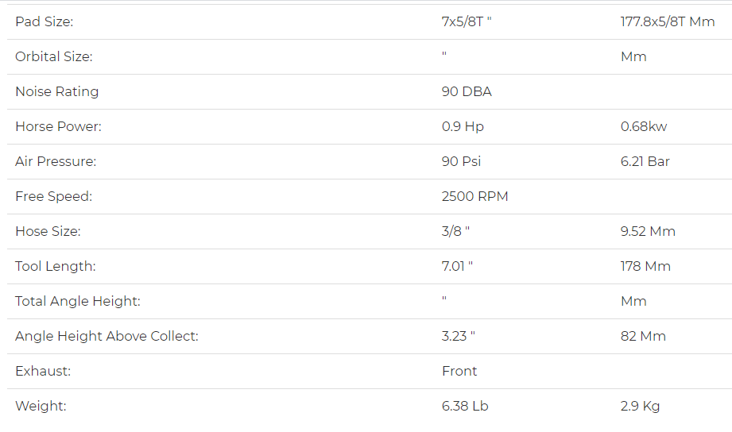Click the 9.52 Mm hose value
Screen dimensions: 732x432
(648, 232)
